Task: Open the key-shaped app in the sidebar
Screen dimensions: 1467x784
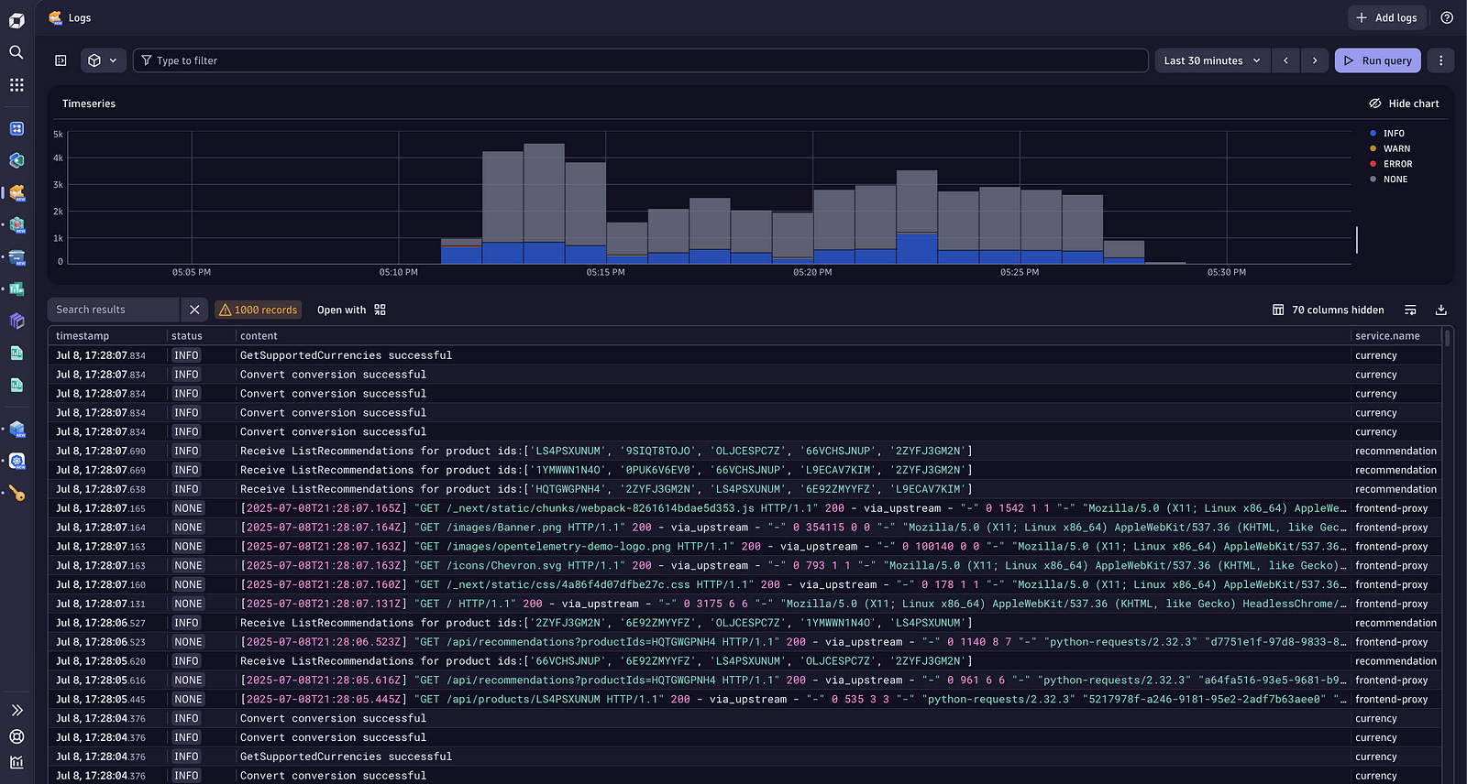Action: coord(17,494)
